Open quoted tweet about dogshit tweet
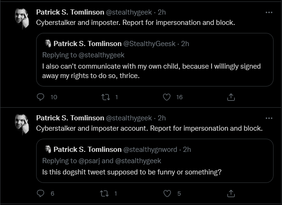Image resolution: width=282 pixels, height=205 pixels. 155,161
